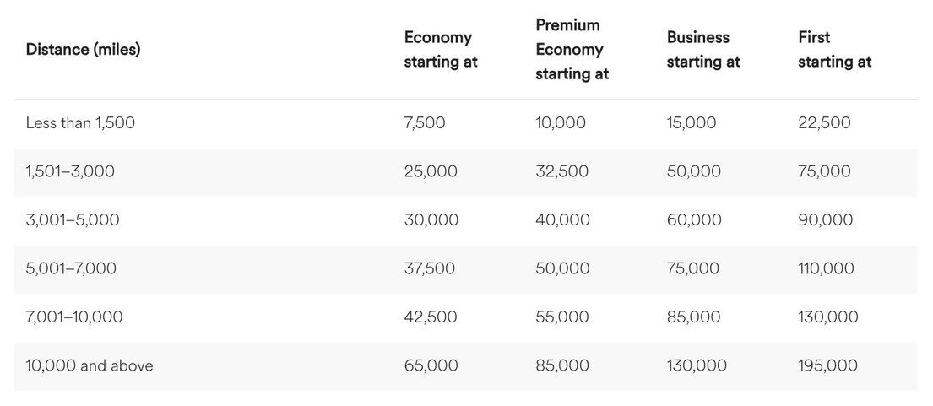Select the 10,000 and above row label

click(90, 366)
